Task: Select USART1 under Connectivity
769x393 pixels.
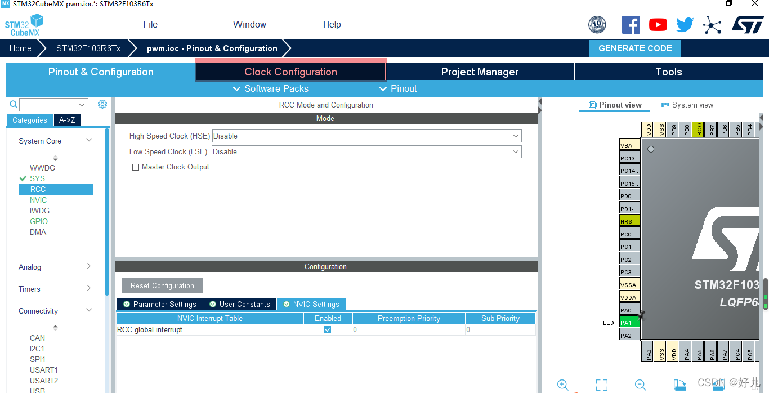Action: 44,370
